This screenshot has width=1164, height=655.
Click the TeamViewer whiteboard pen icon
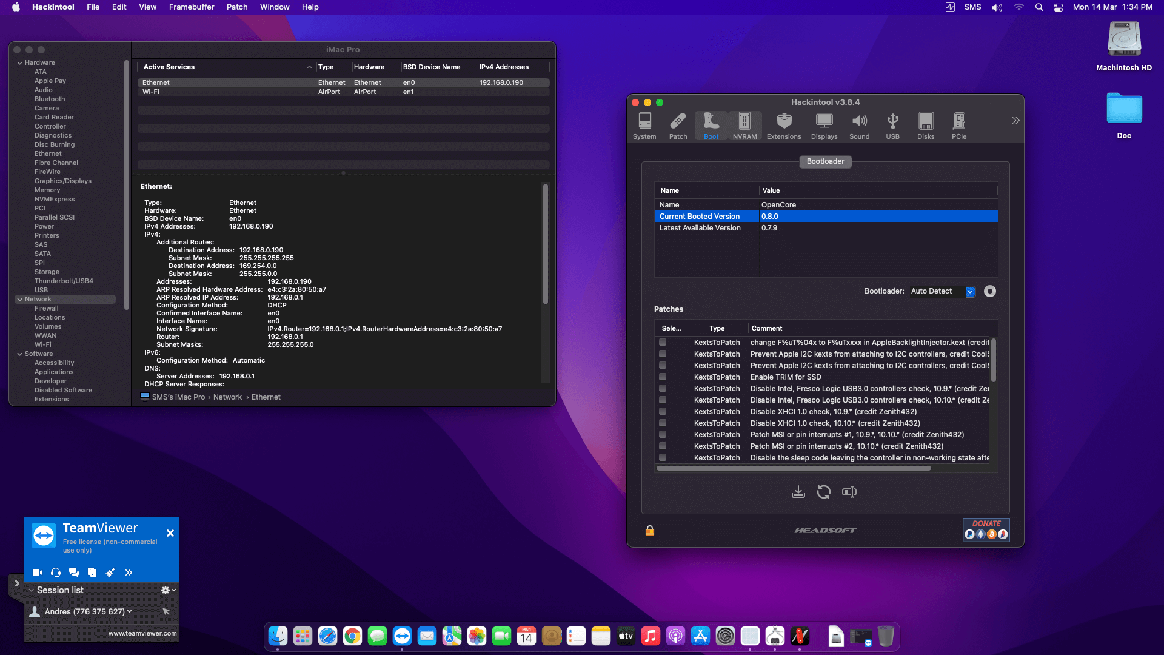coord(110,572)
